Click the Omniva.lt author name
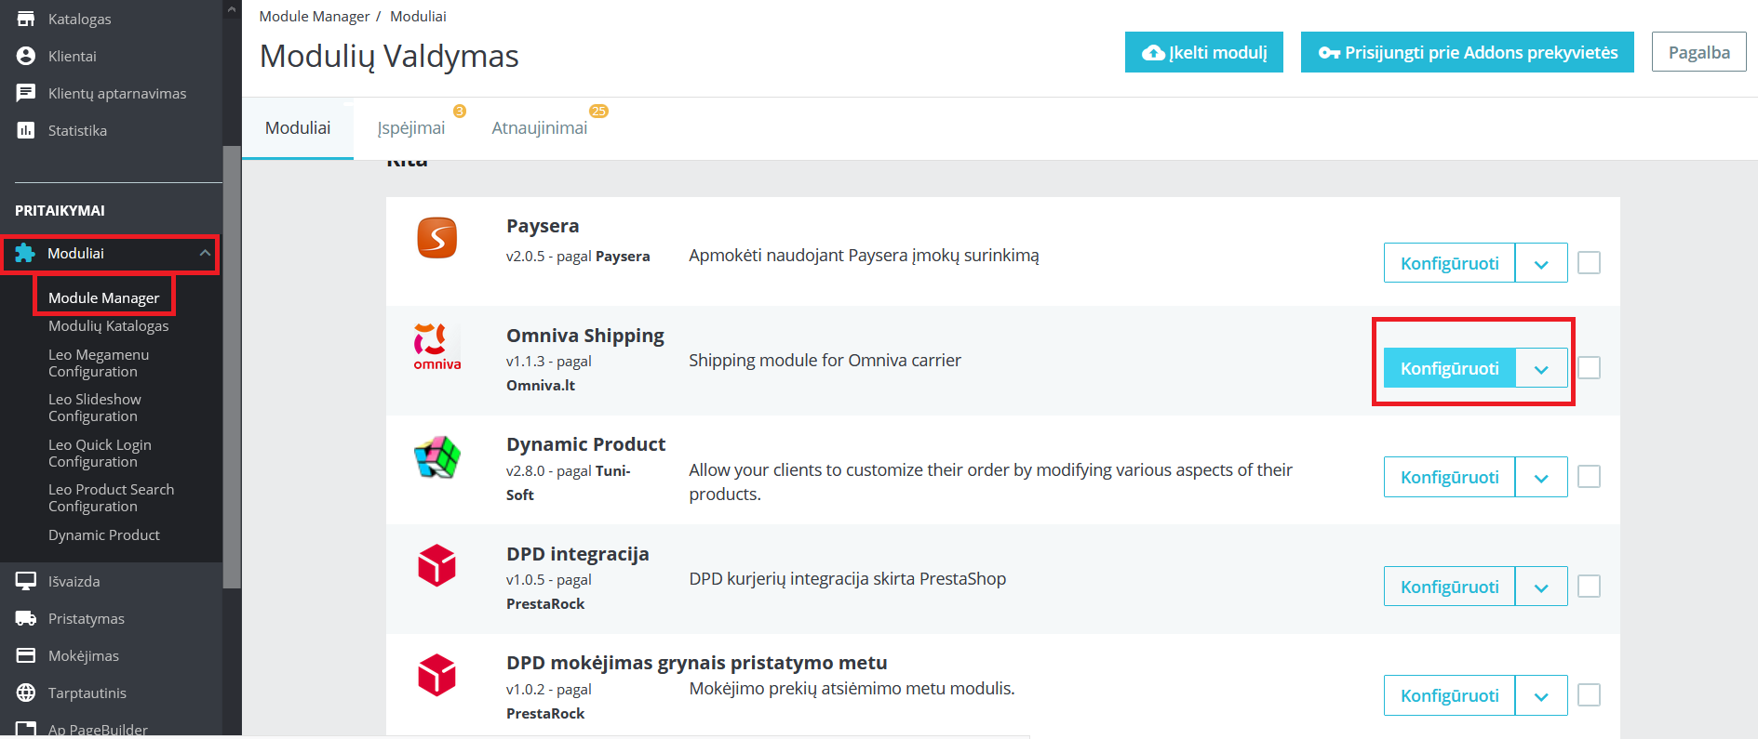Viewport: 1758px width, 739px height. pos(541,385)
